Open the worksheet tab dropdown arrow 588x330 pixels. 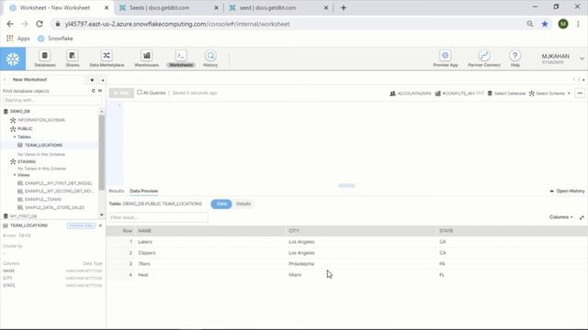pos(103,80)
